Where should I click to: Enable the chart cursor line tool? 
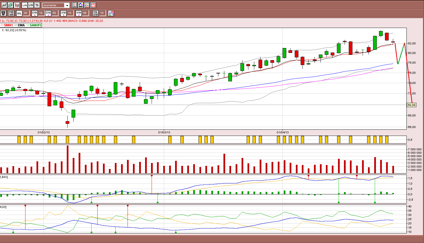[74, 5]
